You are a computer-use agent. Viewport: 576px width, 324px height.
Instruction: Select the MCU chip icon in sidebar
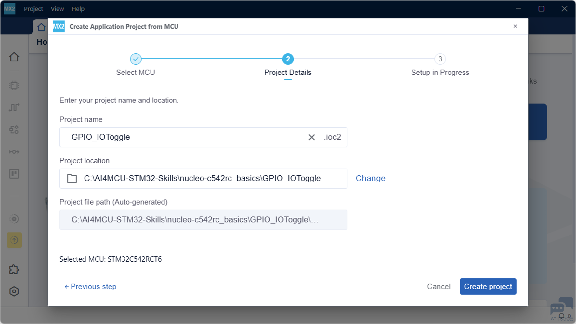14,85
